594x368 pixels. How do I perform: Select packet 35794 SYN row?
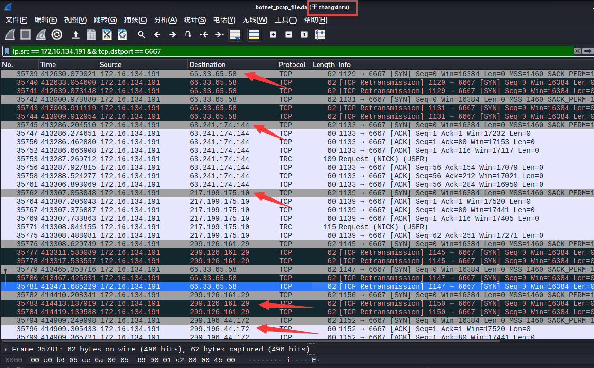point(297,320)
